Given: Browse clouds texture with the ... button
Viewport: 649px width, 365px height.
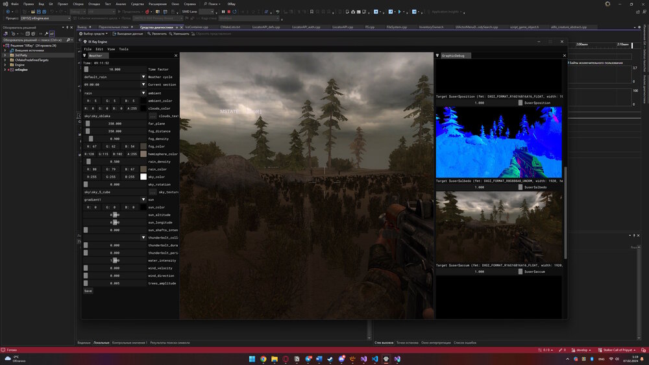Looking at the screenshot, I should (153, 116).
